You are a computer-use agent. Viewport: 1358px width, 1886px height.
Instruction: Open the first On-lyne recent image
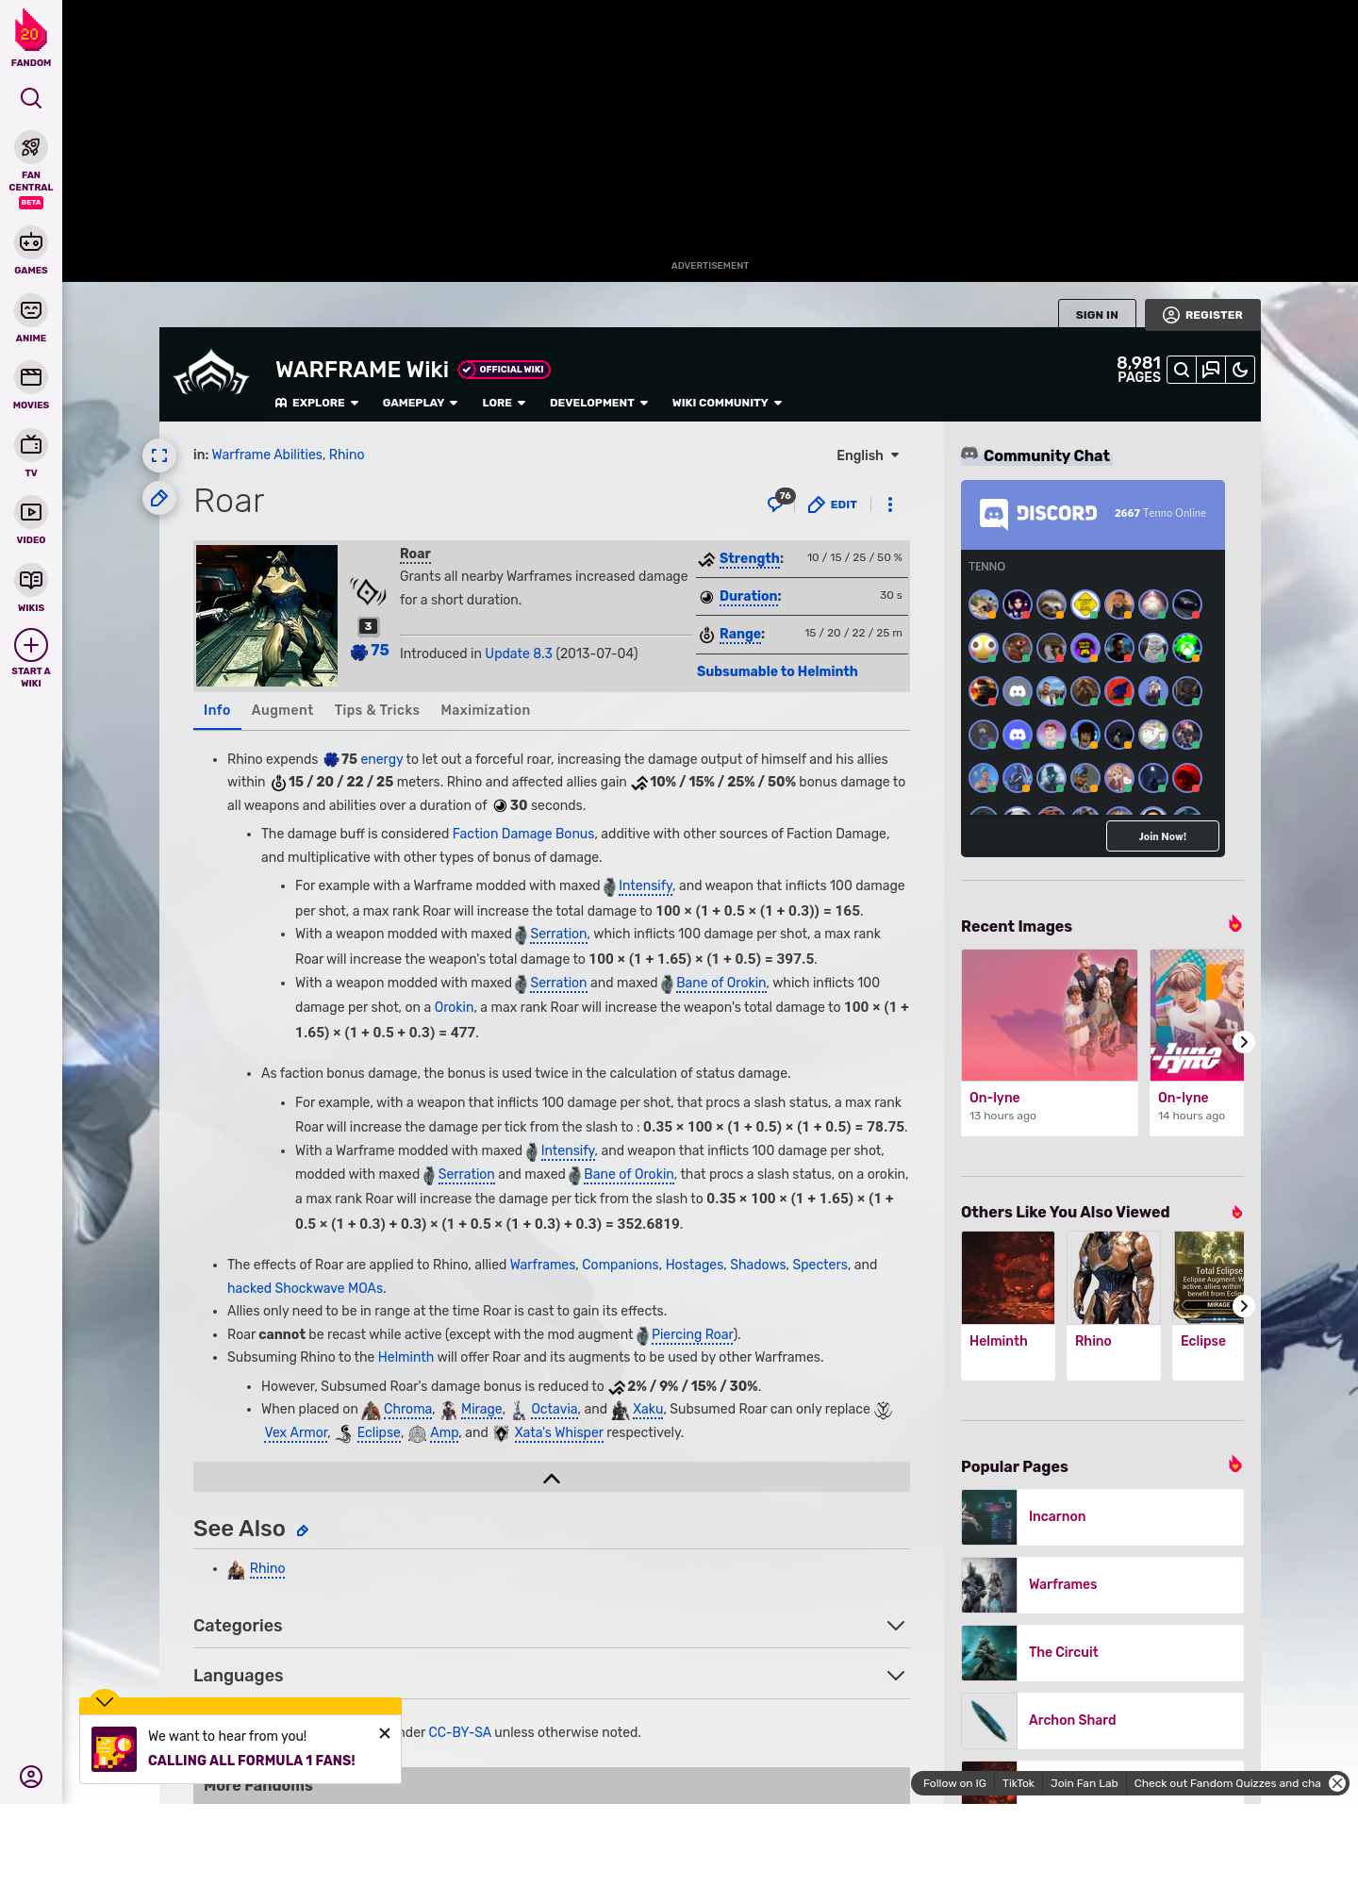click(x=1050, y=1015)
